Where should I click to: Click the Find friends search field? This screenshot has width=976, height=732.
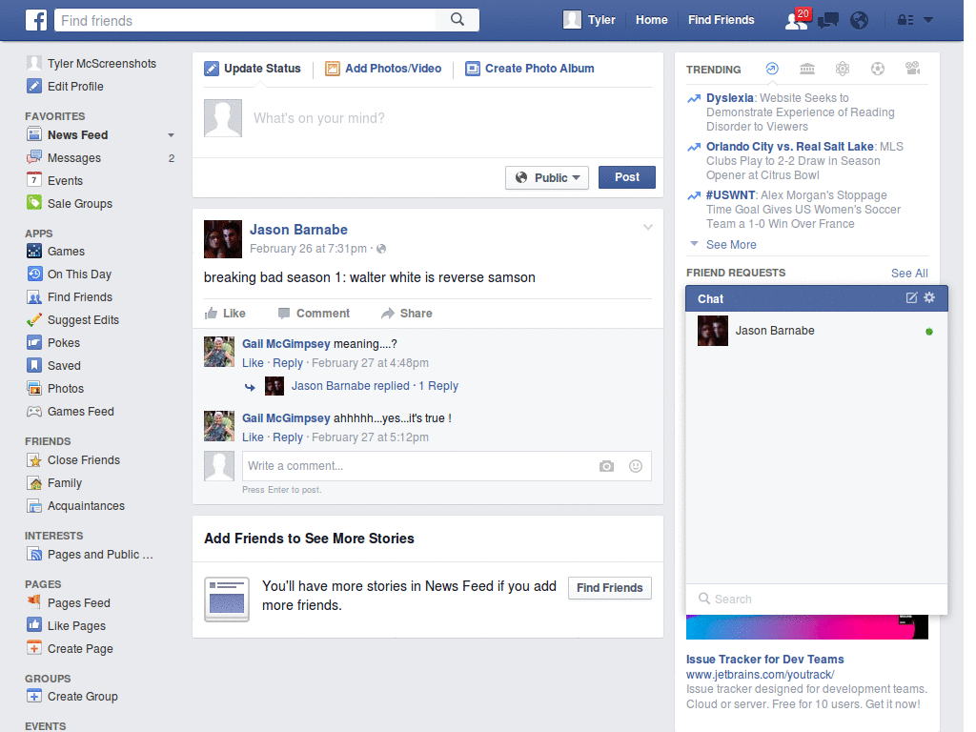246,21
